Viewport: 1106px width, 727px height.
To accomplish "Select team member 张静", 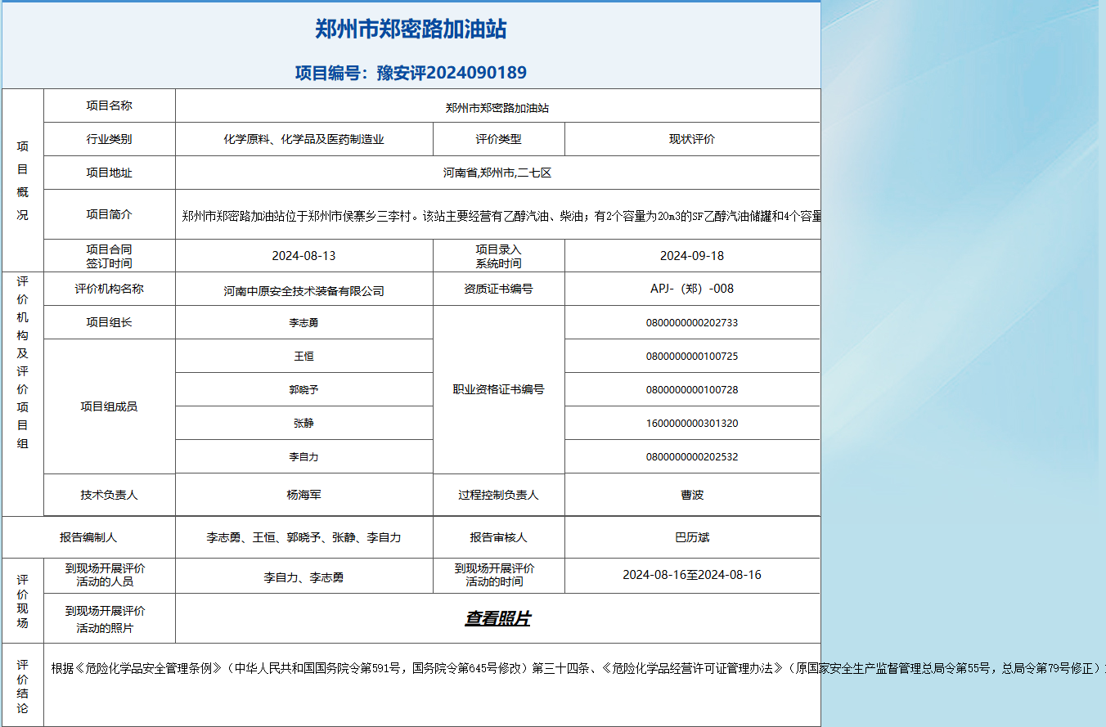I will click(303, 424).
